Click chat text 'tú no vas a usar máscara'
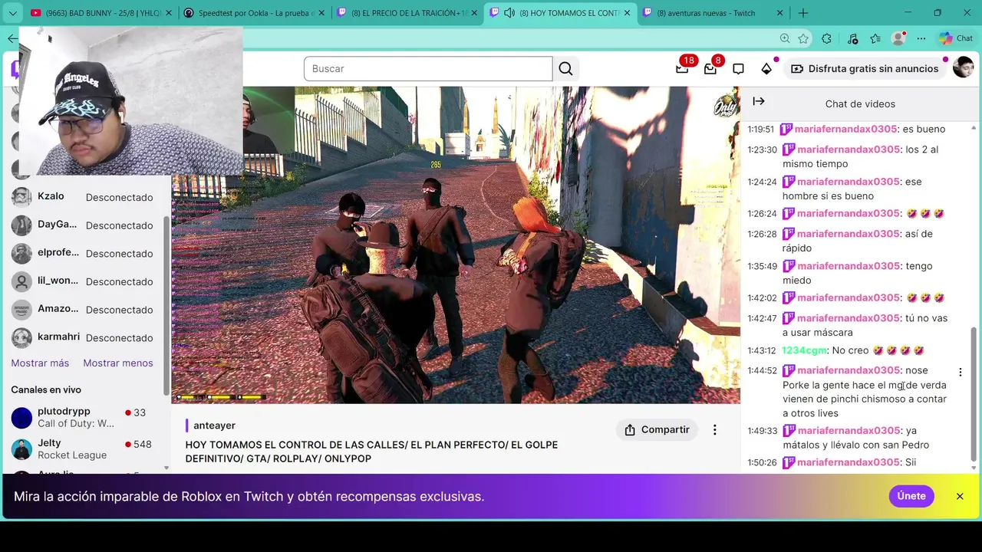 865,326
